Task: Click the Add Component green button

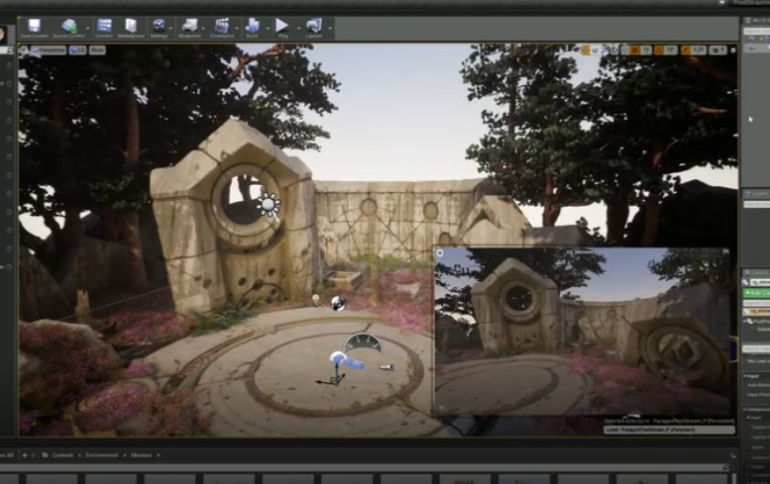Action: click(757, 293)
